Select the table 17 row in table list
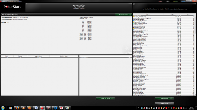This screenshot has width=197, height=110. tap(40, 58)
